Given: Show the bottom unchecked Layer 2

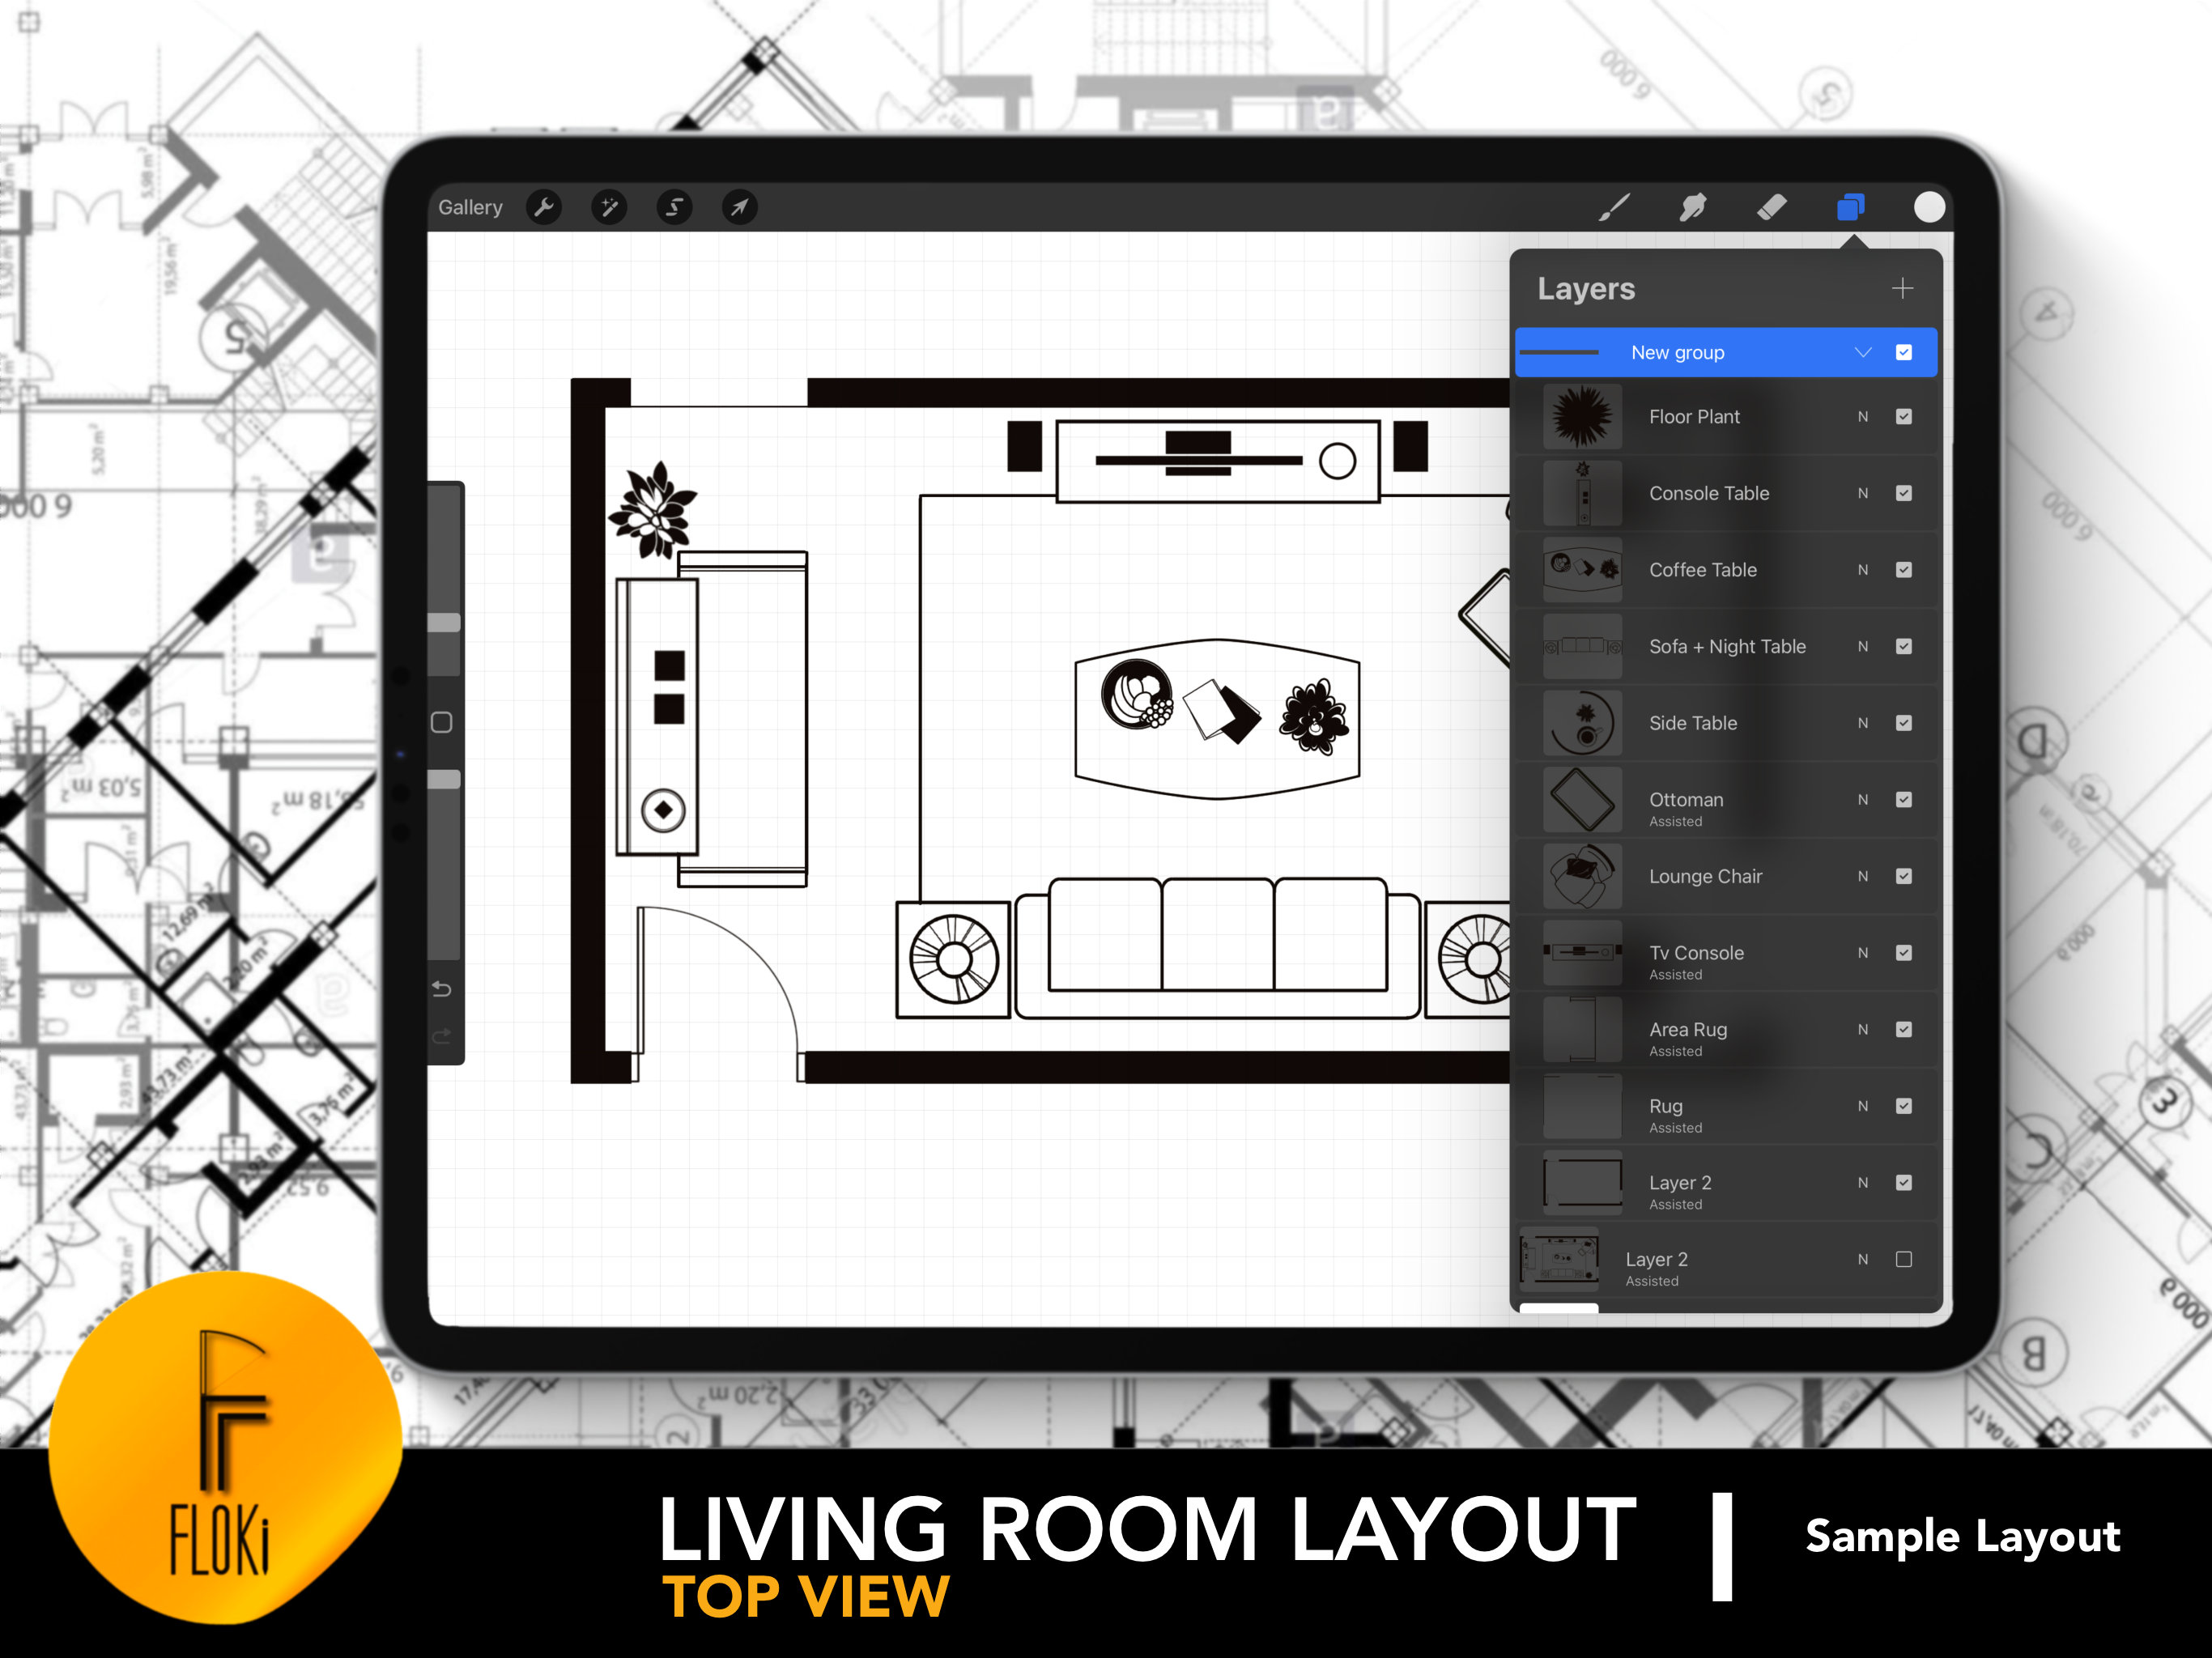Looking at the screenshot, I should [x=1904, y=1259].
